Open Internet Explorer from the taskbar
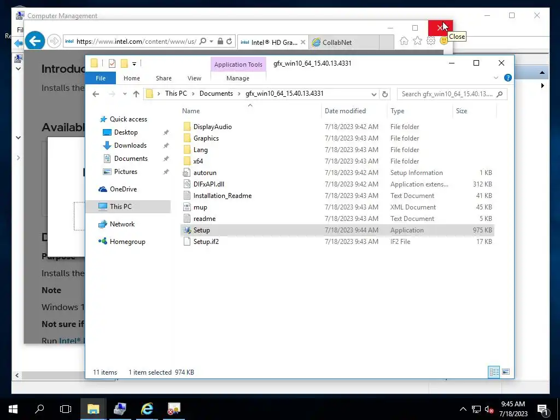 point(147,409)
